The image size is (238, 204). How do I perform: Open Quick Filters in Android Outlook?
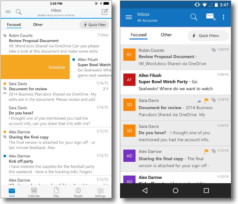coord(208,36)
